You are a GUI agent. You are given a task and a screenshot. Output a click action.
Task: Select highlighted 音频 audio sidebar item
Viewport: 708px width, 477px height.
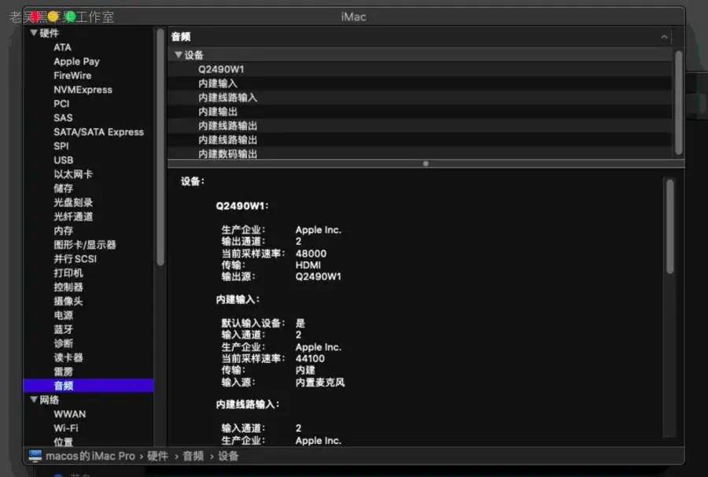[x=88, y=386]
